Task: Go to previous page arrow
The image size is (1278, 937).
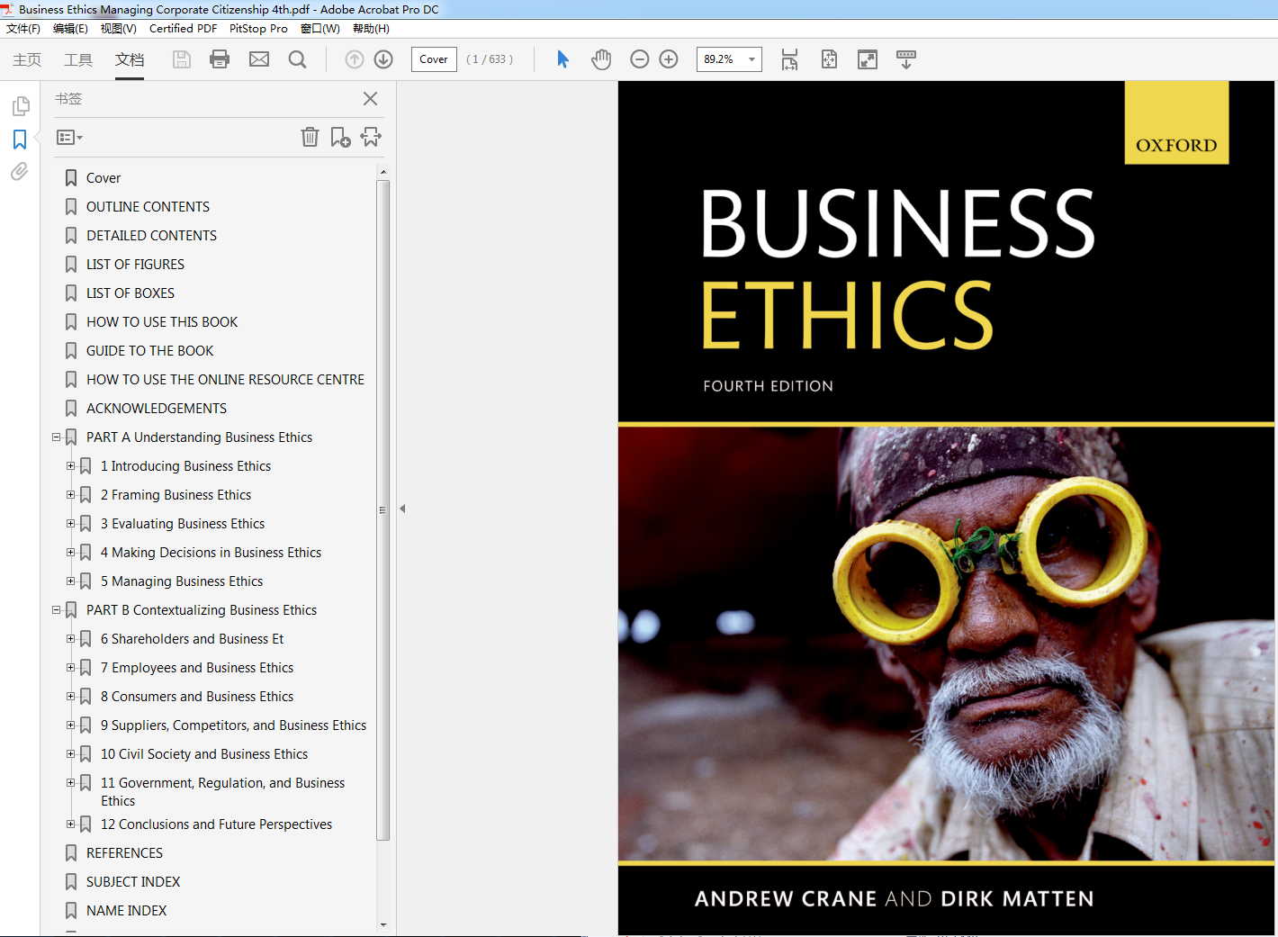Action: pos(355,59)
